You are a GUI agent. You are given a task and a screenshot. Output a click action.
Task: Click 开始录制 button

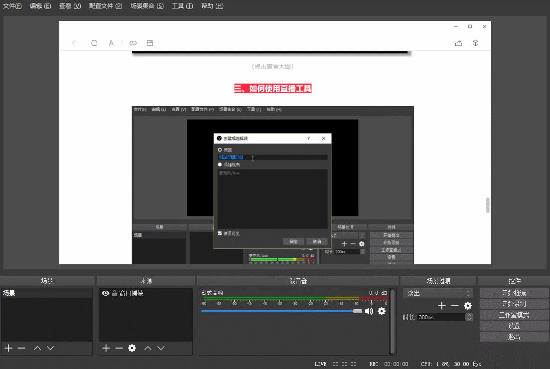coord(514,304)
